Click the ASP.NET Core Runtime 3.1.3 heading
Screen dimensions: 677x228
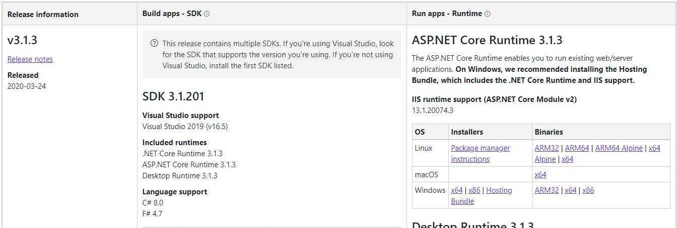tap(487, 40)
